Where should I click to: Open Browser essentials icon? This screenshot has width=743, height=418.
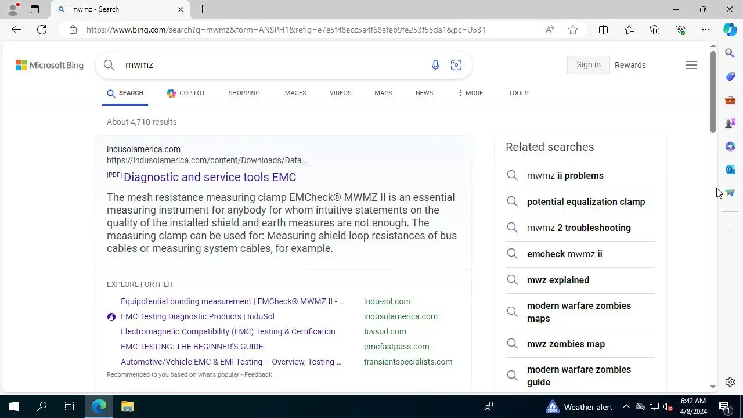click(x=680, y=30)
